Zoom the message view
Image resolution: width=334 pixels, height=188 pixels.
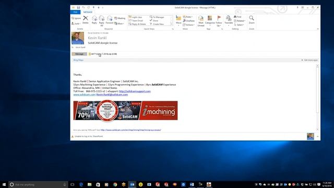(252, 20)
